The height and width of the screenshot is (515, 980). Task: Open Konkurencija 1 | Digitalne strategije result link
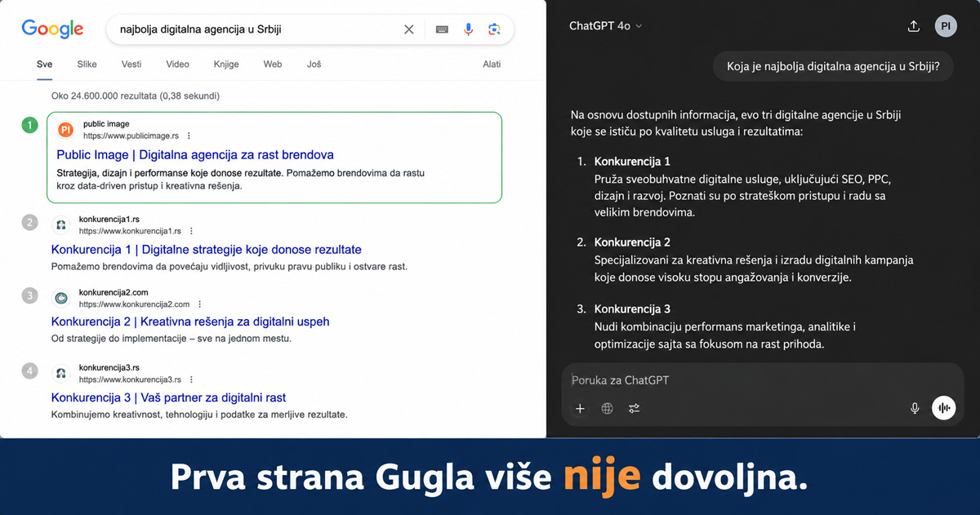click(206, 250)
